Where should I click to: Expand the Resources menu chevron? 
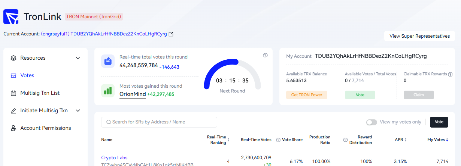pos(78,58)
